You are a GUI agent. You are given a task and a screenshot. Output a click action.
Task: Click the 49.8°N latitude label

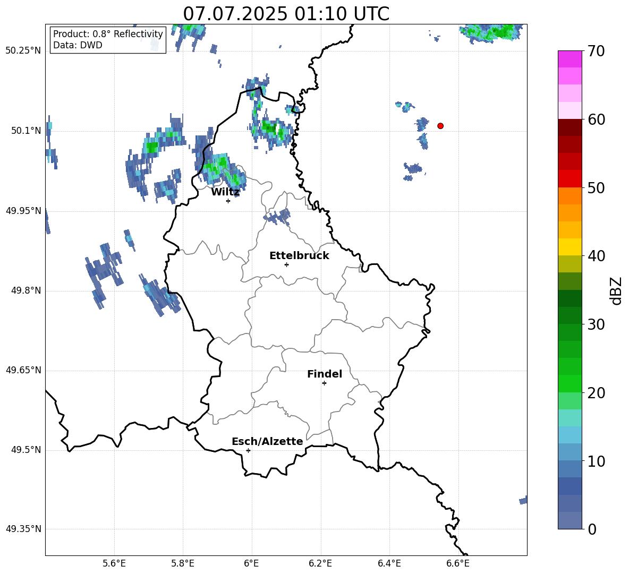click(26, 290)
